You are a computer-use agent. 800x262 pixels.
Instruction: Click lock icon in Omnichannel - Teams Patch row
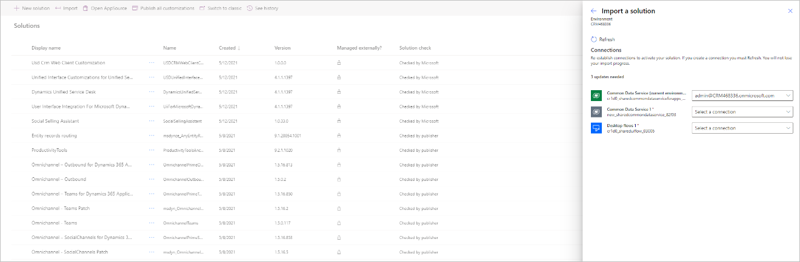coord(339,208)
